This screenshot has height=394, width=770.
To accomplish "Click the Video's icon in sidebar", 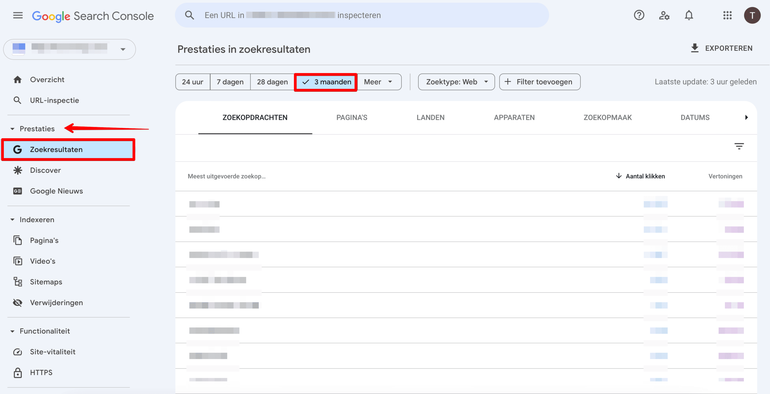I will (x=17, y=261).
